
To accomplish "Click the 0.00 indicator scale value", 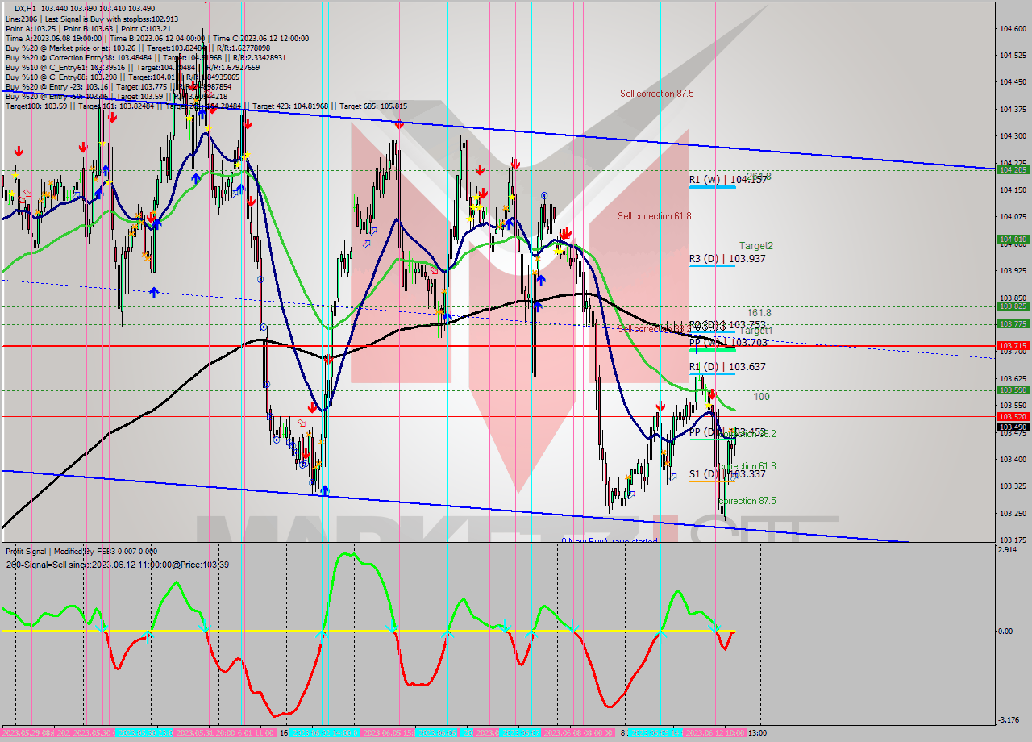I will 1006,632.
